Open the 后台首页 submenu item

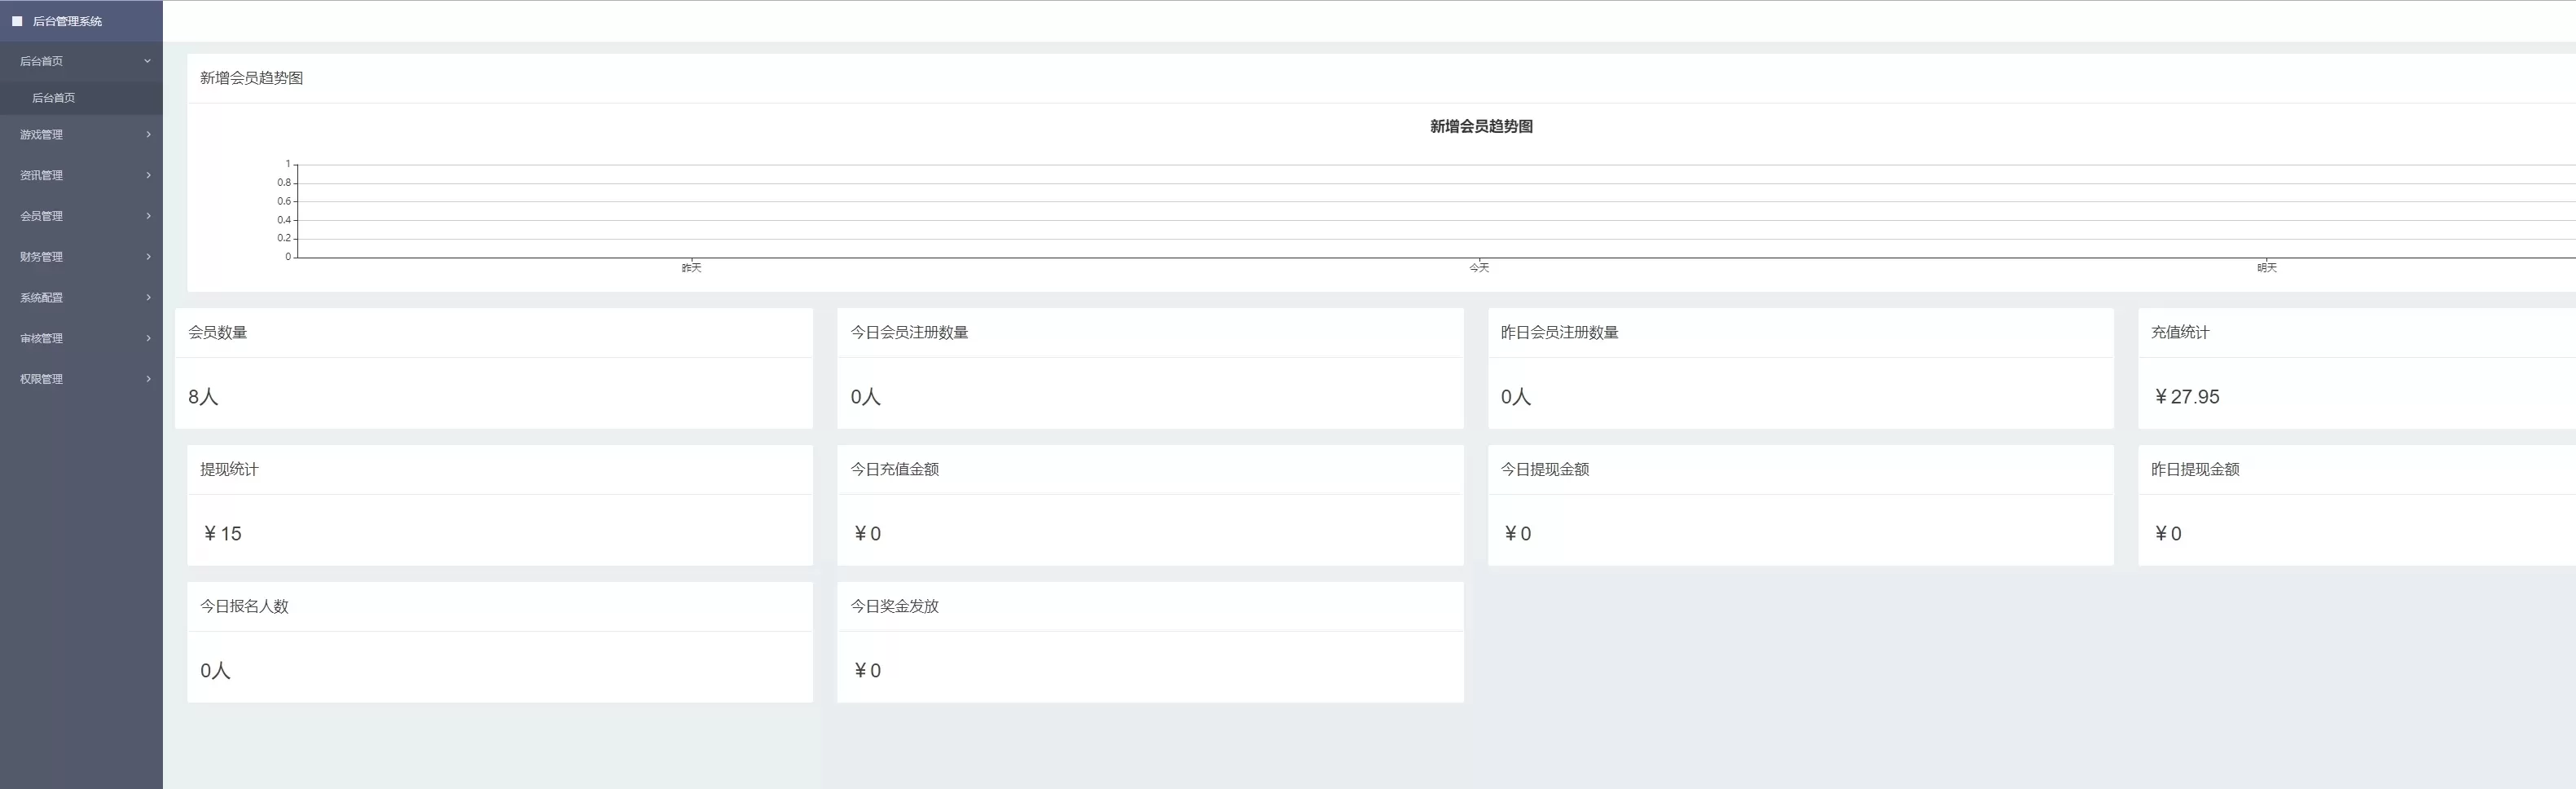coord(54,98)
